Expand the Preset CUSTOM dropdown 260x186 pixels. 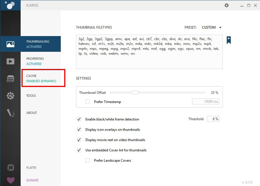(x=212, y=27)
